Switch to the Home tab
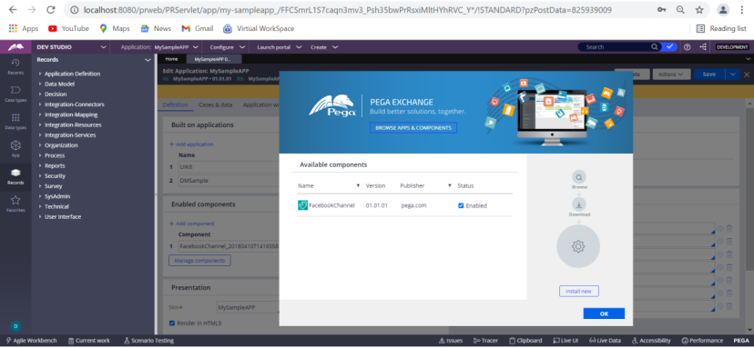The height and width of the screenshot is (348, 754). [x=172, y=59]
